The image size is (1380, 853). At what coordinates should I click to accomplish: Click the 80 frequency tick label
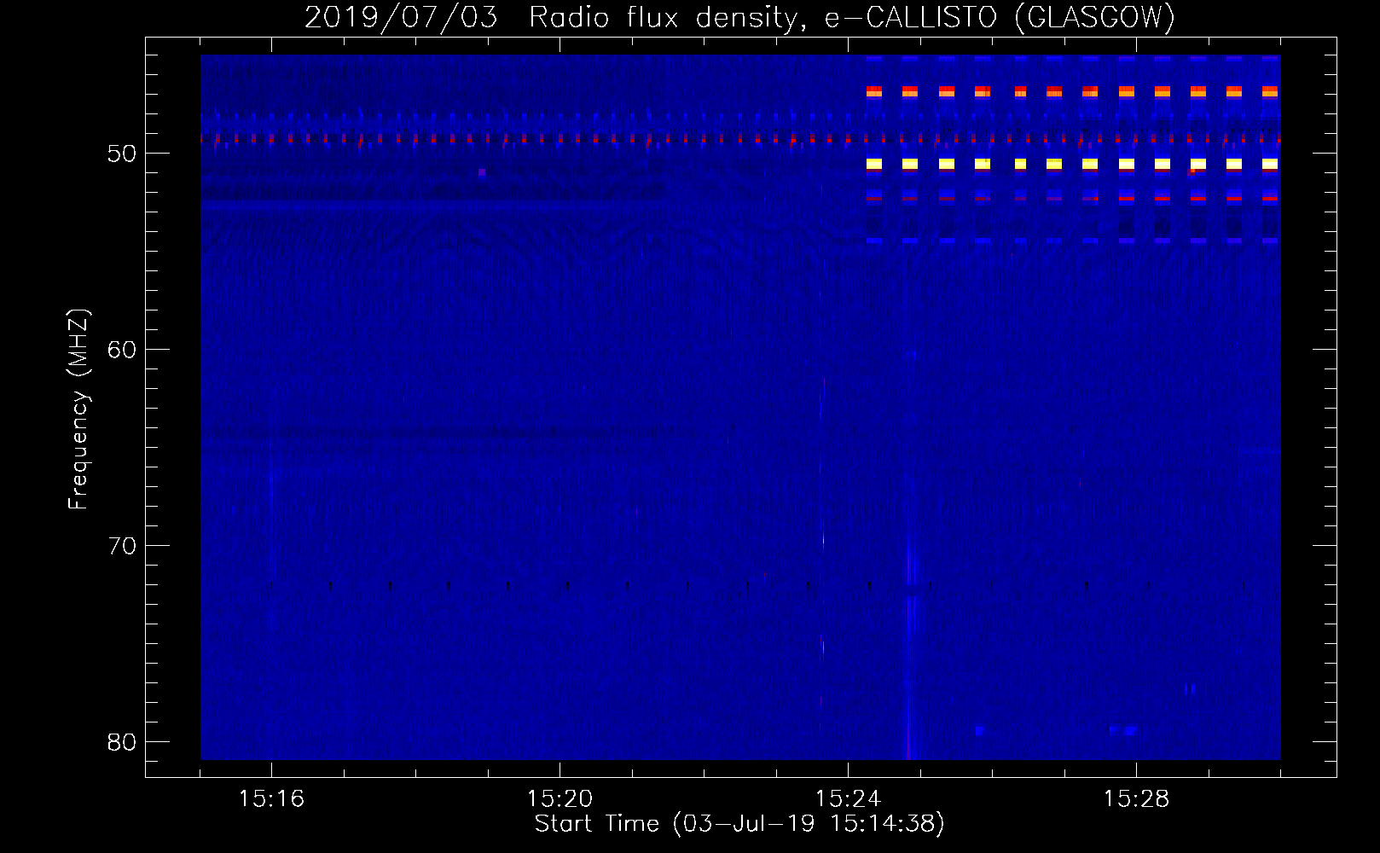(122, 742)
